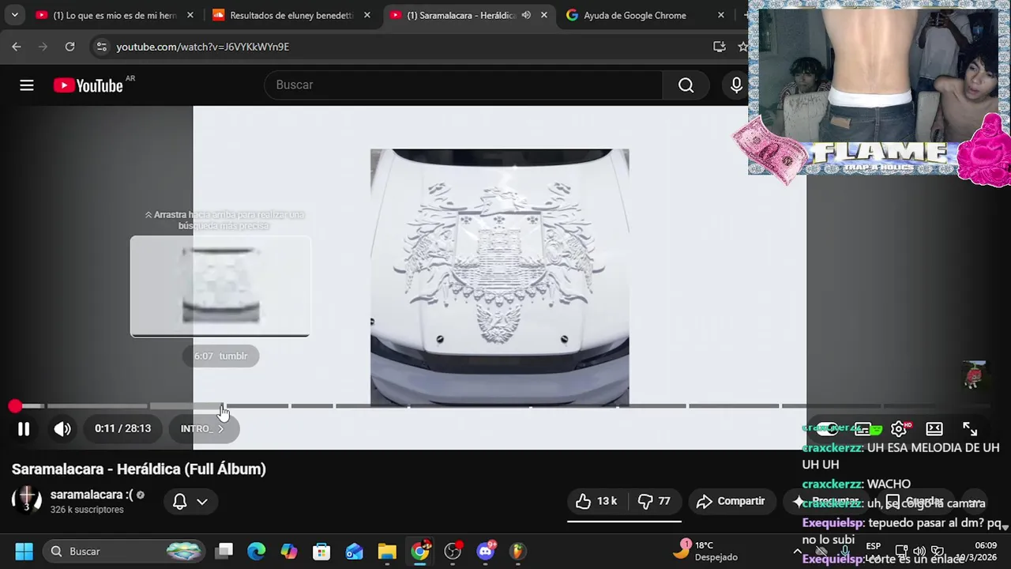Open the weather widget showing 18°C Despejado
This screenshot has width=1011, height=569.
coord(705,551)
